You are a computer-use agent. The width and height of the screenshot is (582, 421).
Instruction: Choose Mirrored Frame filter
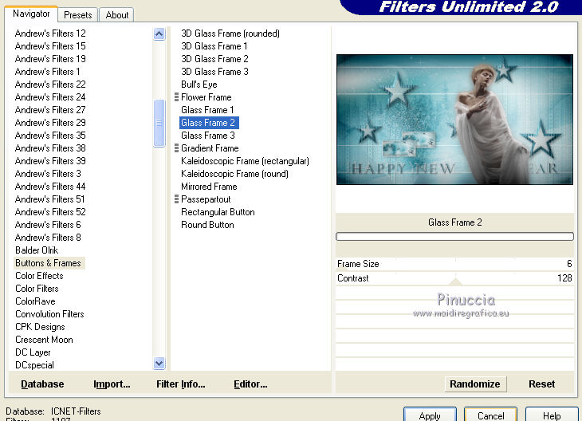pyautogui.click(x=209, y=187)
